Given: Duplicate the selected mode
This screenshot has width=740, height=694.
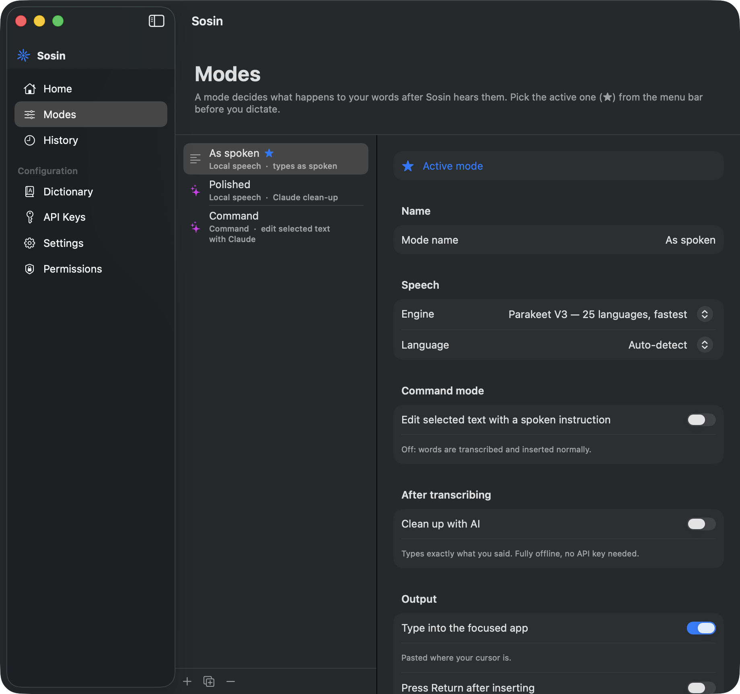Looking at the screenshot, I should coord(209,681).
